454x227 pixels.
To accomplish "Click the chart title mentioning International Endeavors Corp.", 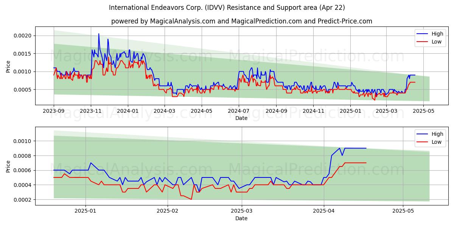I will click(227, 8).
